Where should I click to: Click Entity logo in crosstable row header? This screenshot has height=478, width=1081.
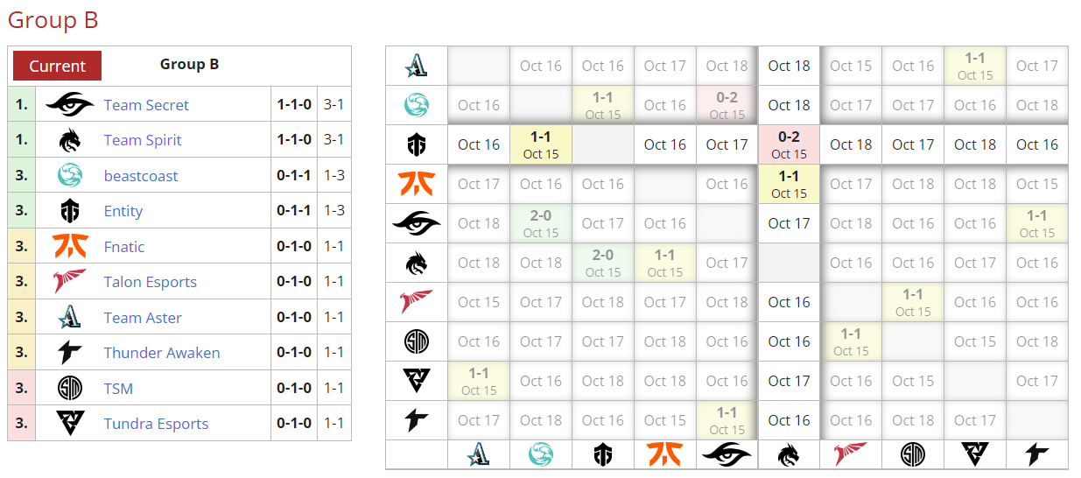(416, 144)
